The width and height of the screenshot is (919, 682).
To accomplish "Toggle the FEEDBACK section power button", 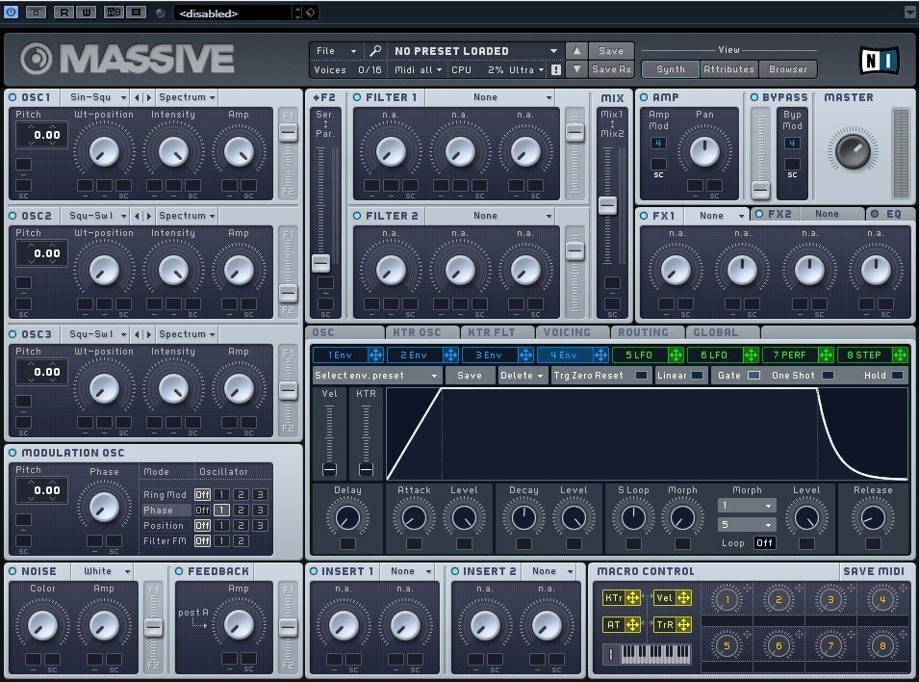I will tap(179, 571).
